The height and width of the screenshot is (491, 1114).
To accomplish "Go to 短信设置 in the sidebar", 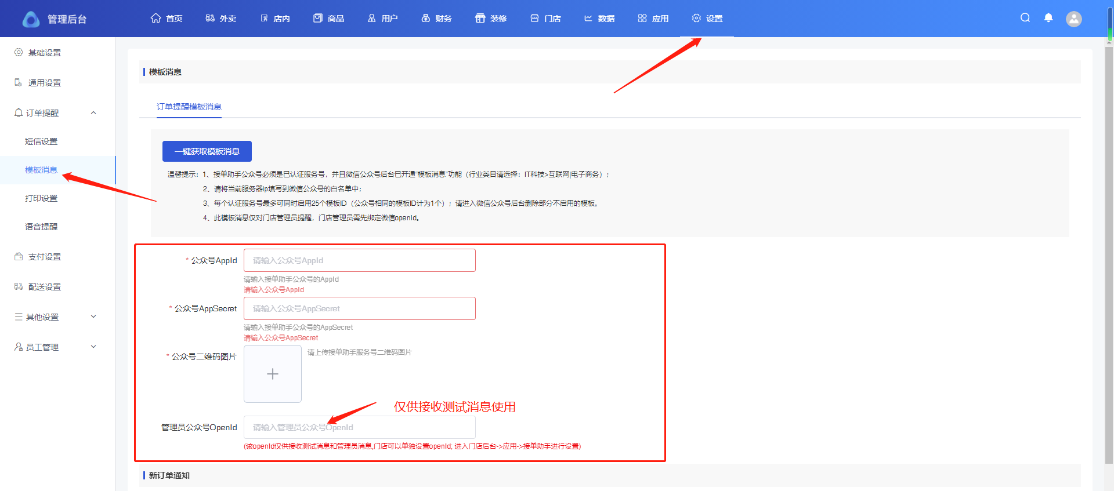I will [x=41, y=141].
